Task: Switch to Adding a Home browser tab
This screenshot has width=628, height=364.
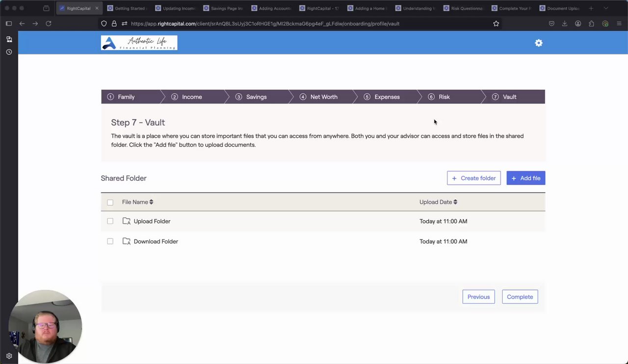Action: pos(367,8)
